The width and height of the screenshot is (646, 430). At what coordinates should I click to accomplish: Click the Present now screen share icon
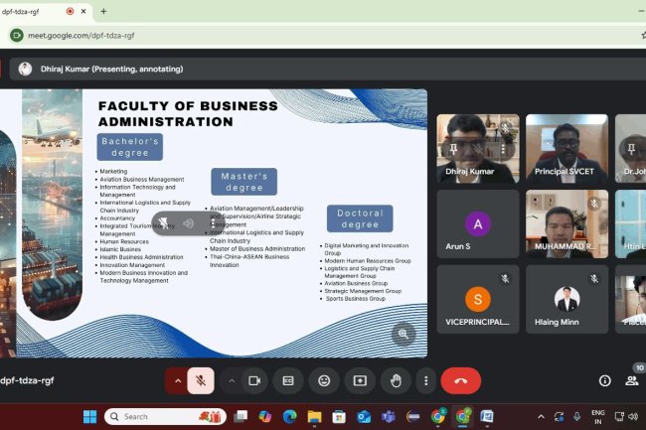pos(360,380)
